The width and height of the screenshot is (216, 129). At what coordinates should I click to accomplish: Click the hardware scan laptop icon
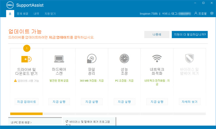[x=59, y=58]
